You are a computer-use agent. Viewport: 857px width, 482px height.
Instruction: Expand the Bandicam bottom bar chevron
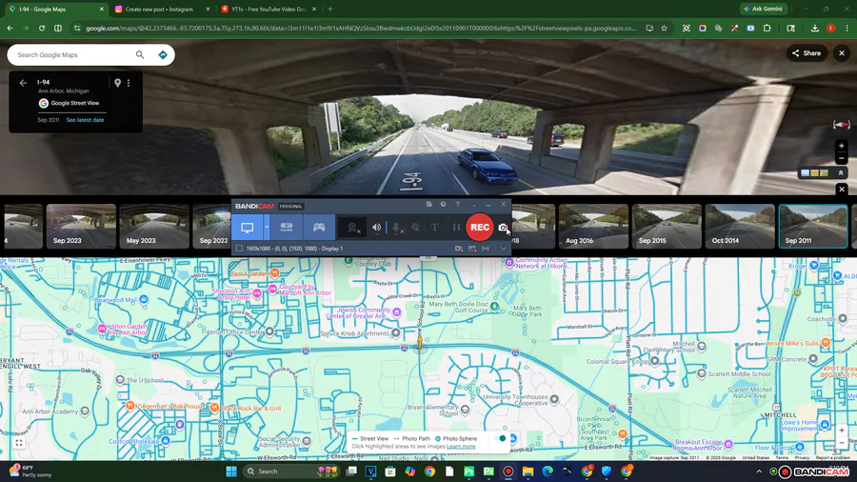tap(503, 249)
